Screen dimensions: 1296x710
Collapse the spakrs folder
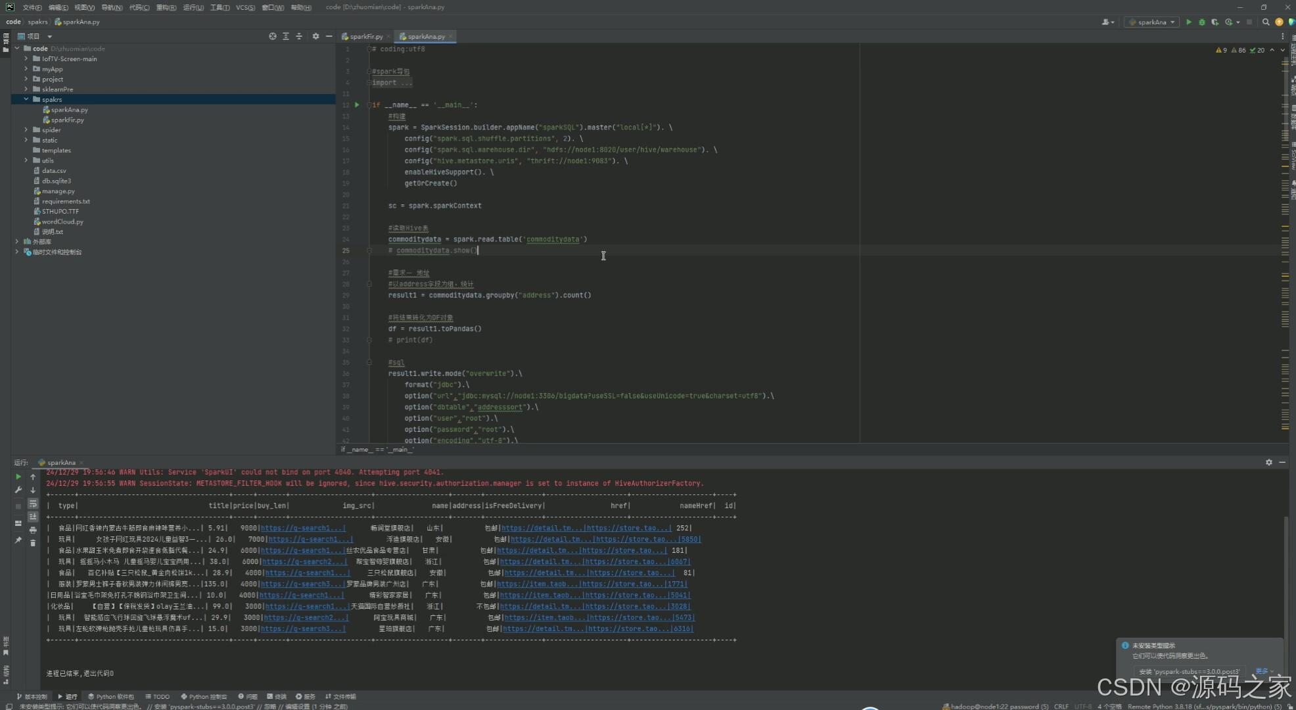tap(26, 99)
